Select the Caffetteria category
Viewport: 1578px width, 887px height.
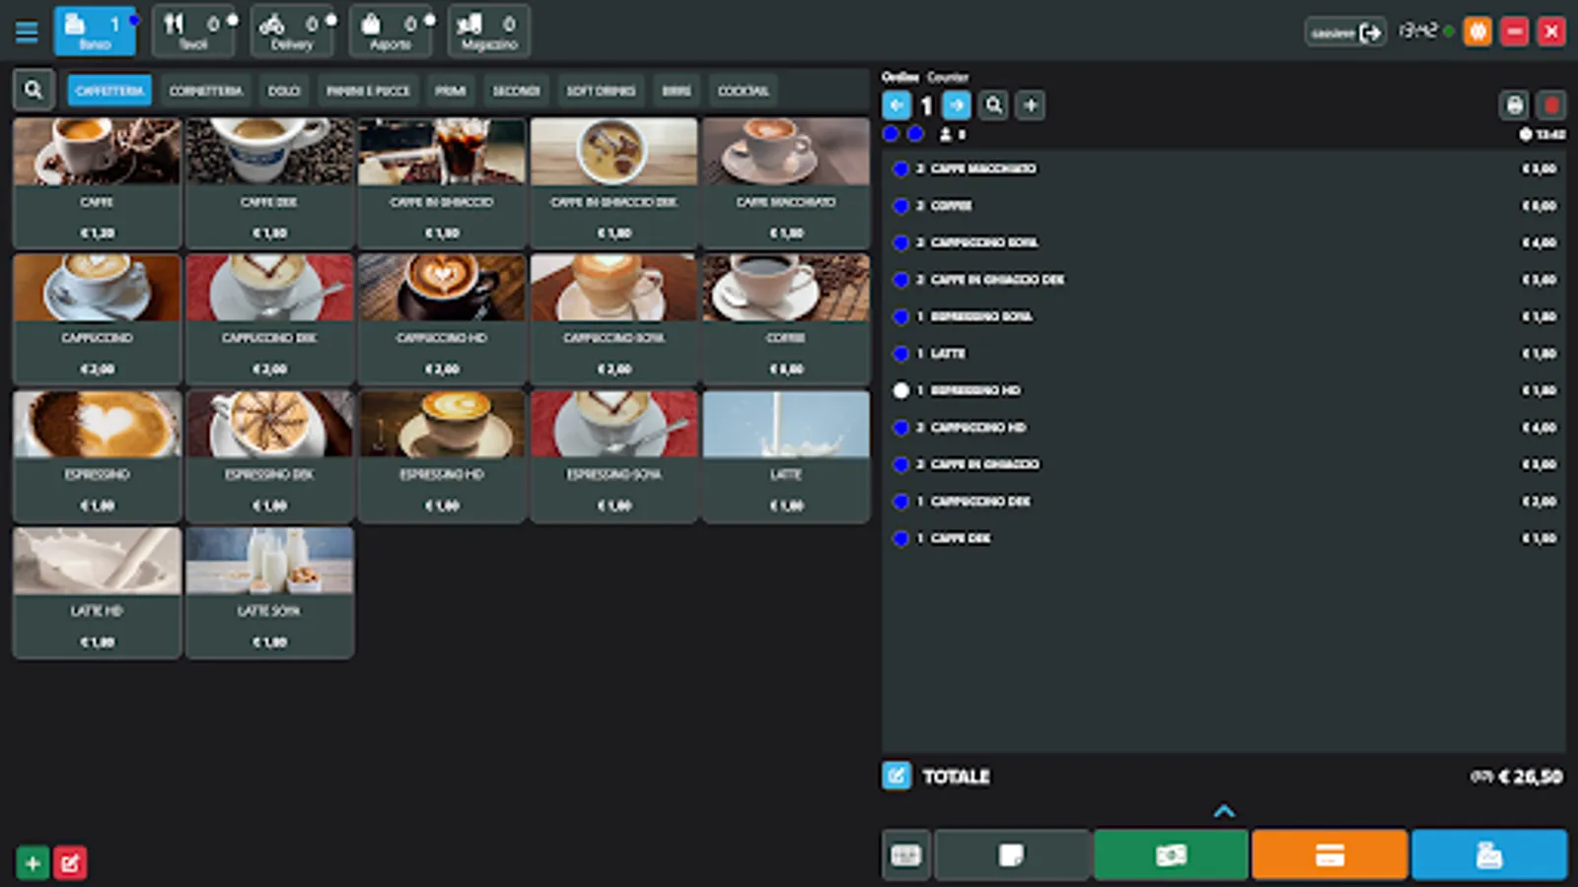tap(109, 91)
